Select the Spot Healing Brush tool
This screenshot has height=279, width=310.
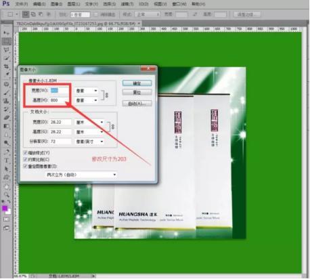pyautogui.click(x=6, y=84)
